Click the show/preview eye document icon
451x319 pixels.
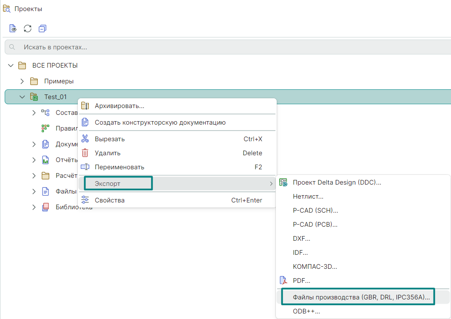(x=13, y=28)
